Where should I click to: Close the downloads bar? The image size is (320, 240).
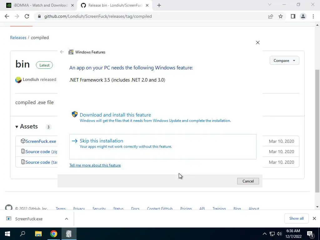[314, 218]
